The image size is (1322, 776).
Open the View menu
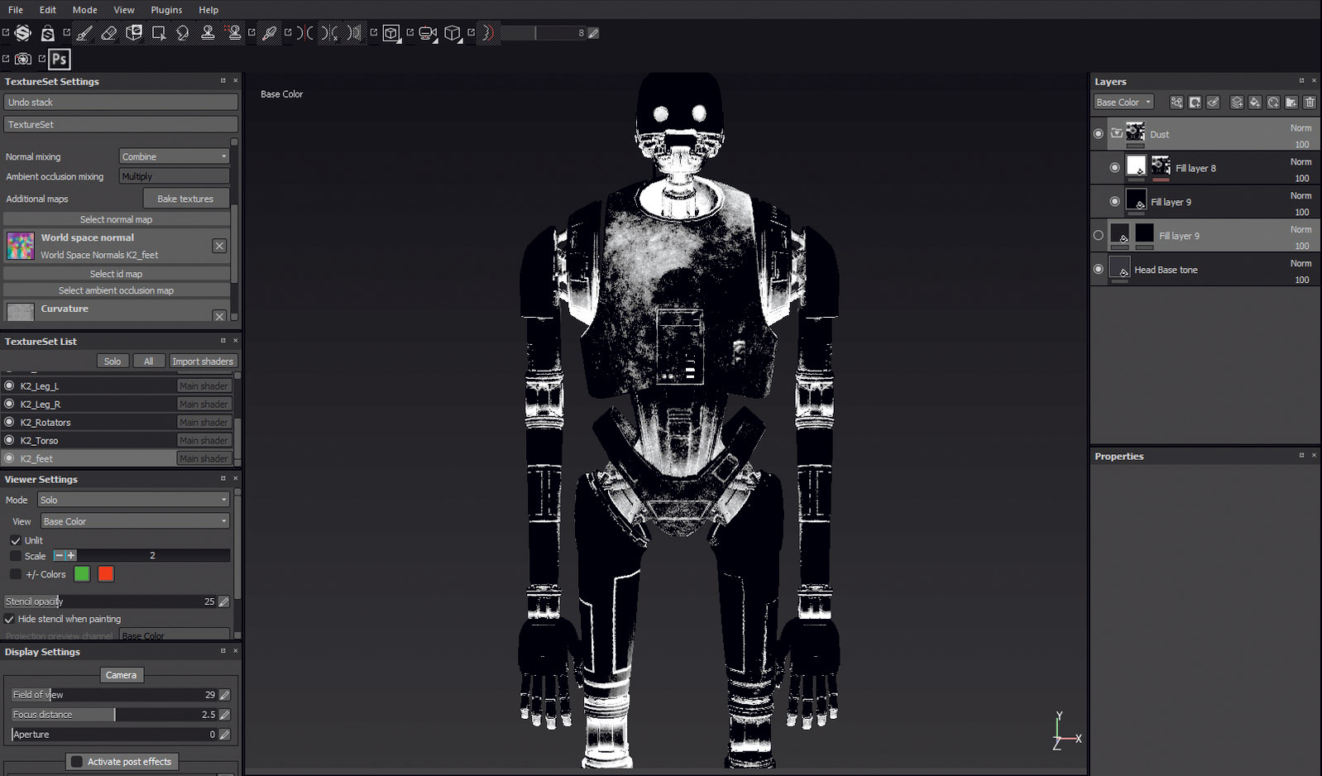[x=124, y=10]
